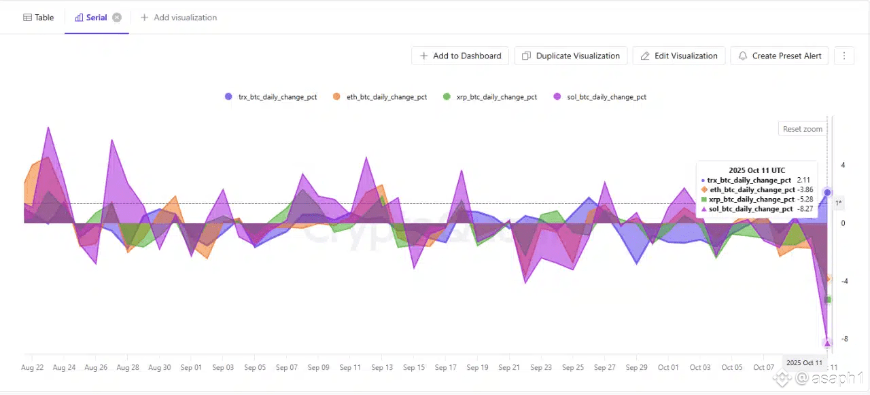Viewport: 870px width, 395px height.
Task: Click the Create Preset Alert bell icon
Action: [x=743, y=56]
